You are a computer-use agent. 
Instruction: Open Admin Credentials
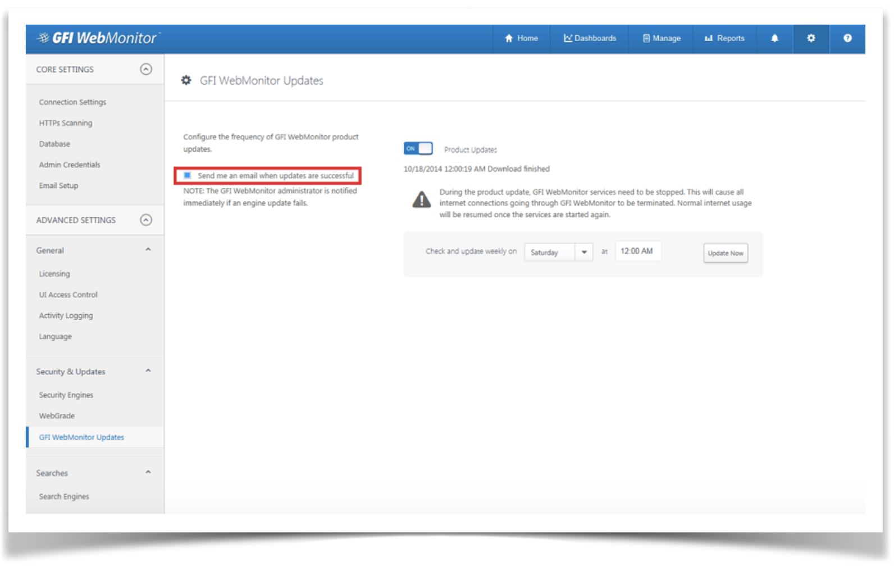(x=70, y=164)
